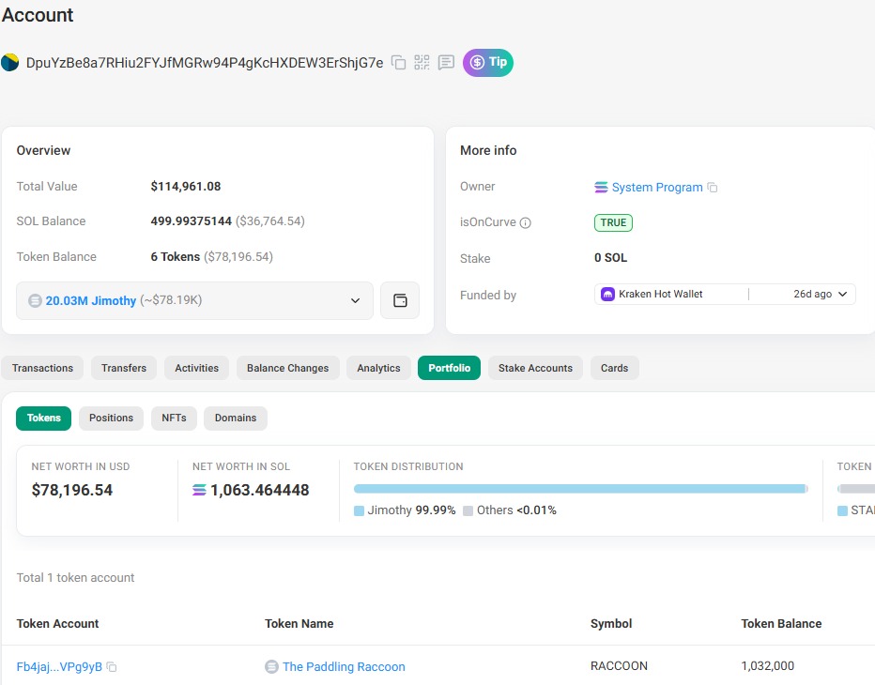This screenshot has height=685, width=875.
Task: Click the Tip button
Action: (x=487, y=62)
